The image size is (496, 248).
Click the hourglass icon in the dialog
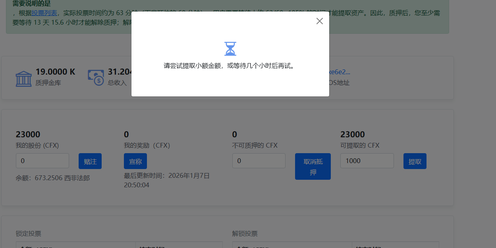pos(230,49)
